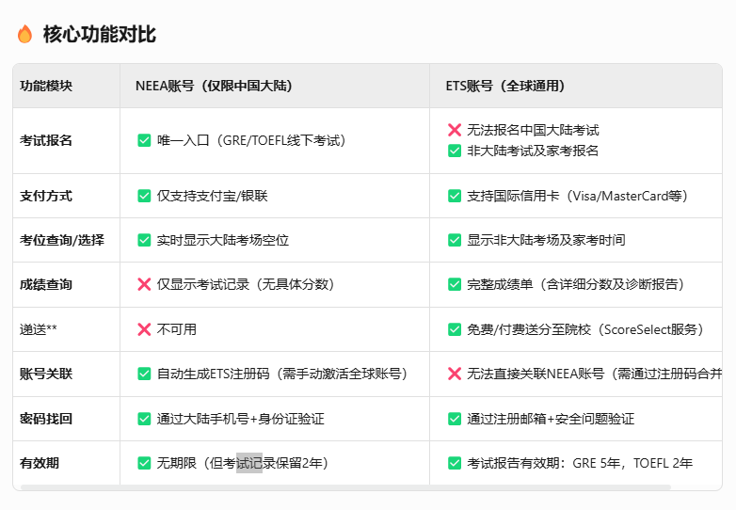Click the 密码找回 row label
The height and width of the screenshot is (510, 736).
[46, 419]
